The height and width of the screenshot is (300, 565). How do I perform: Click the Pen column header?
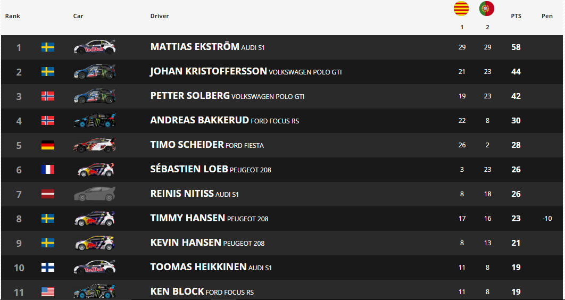click(x=547, y=16)
